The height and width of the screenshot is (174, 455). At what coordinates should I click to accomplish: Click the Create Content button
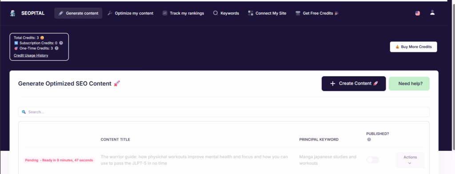point(354,83)
